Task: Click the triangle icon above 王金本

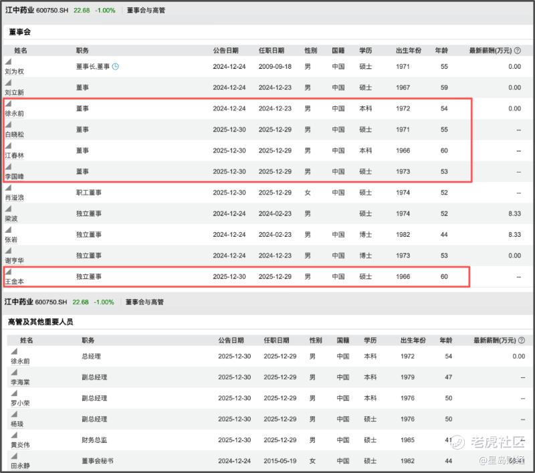Action: (8, 272)
